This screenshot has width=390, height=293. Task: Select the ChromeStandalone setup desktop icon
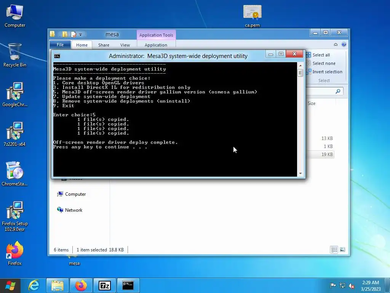click(15, 174)
